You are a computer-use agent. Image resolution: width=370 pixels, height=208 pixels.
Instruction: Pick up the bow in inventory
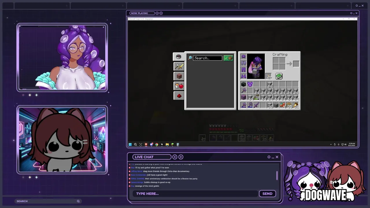point(257,98)
